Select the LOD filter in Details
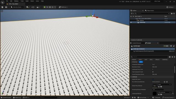Viewport: 176px width, 99px height. tap(146, 60)
